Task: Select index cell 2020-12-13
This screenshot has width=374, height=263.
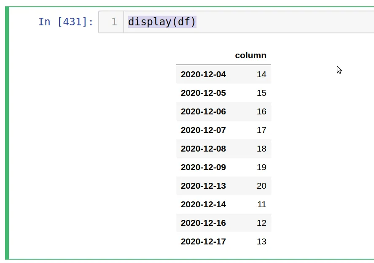Action: tap(203, 186)
